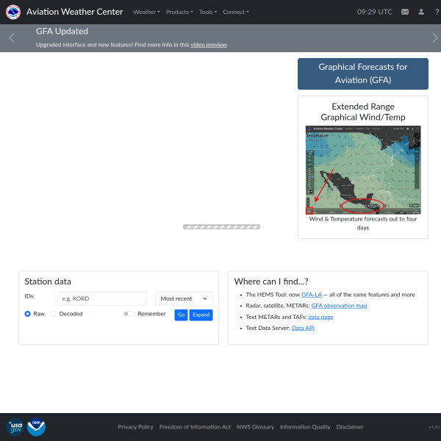Go to previous banner slide arrow

click(12, 37)
